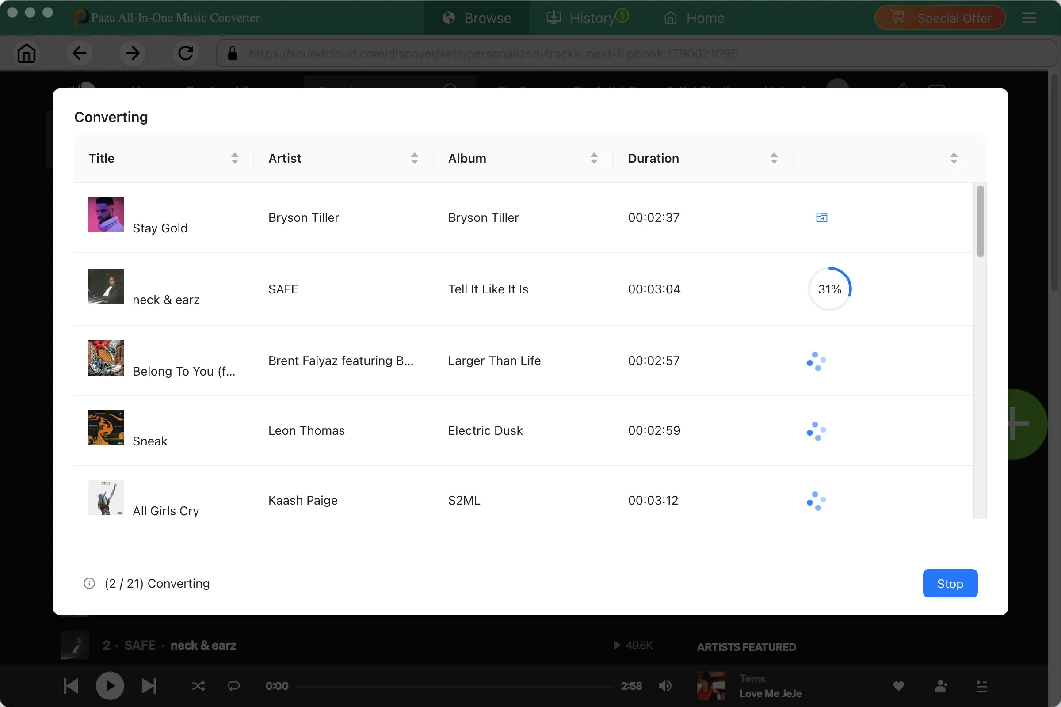Click the playback progress bar
The image size is (1061, 707).
click(455, 686)
